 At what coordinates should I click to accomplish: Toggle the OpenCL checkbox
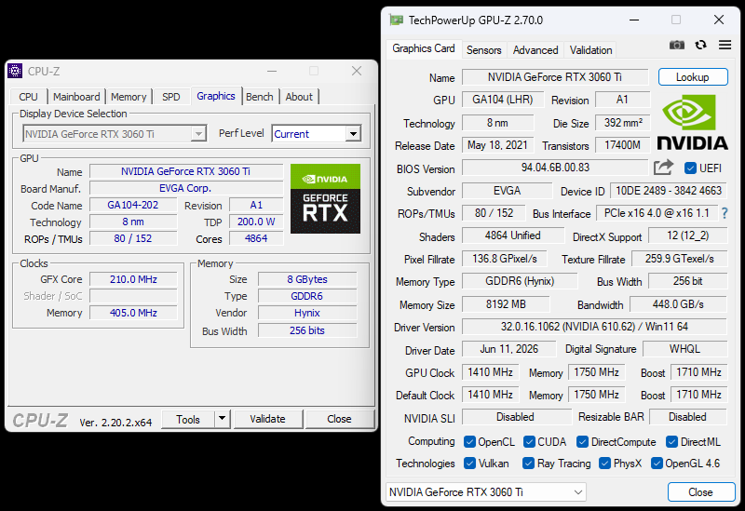click(x=469, y=442)
